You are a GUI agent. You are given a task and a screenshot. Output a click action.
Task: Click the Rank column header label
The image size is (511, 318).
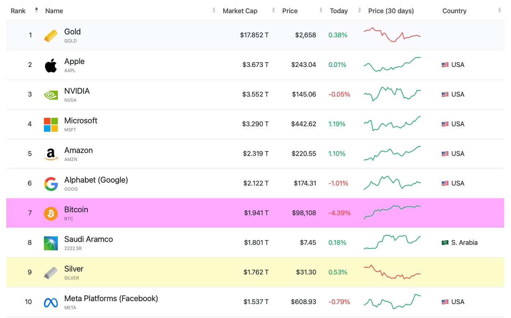coord(18,11)
